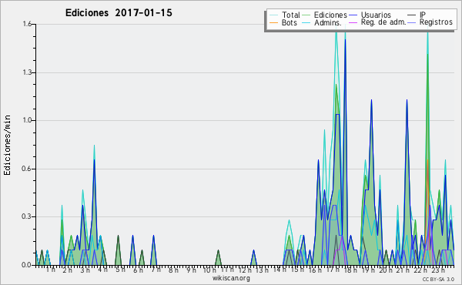Click the 0.3 y-axis value
The width and height of the screenshot is (462, 285).
[27, 216]
